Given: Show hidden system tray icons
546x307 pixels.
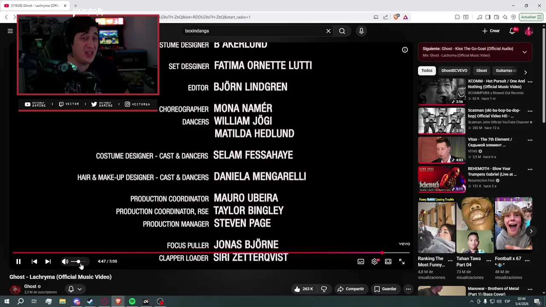Looking at the screenshot, I should 472,301.
